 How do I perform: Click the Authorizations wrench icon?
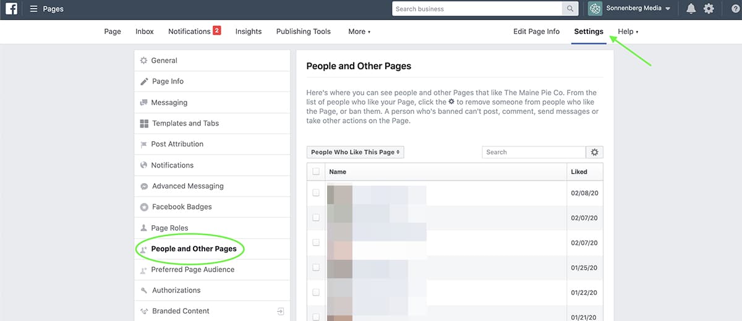144,291
